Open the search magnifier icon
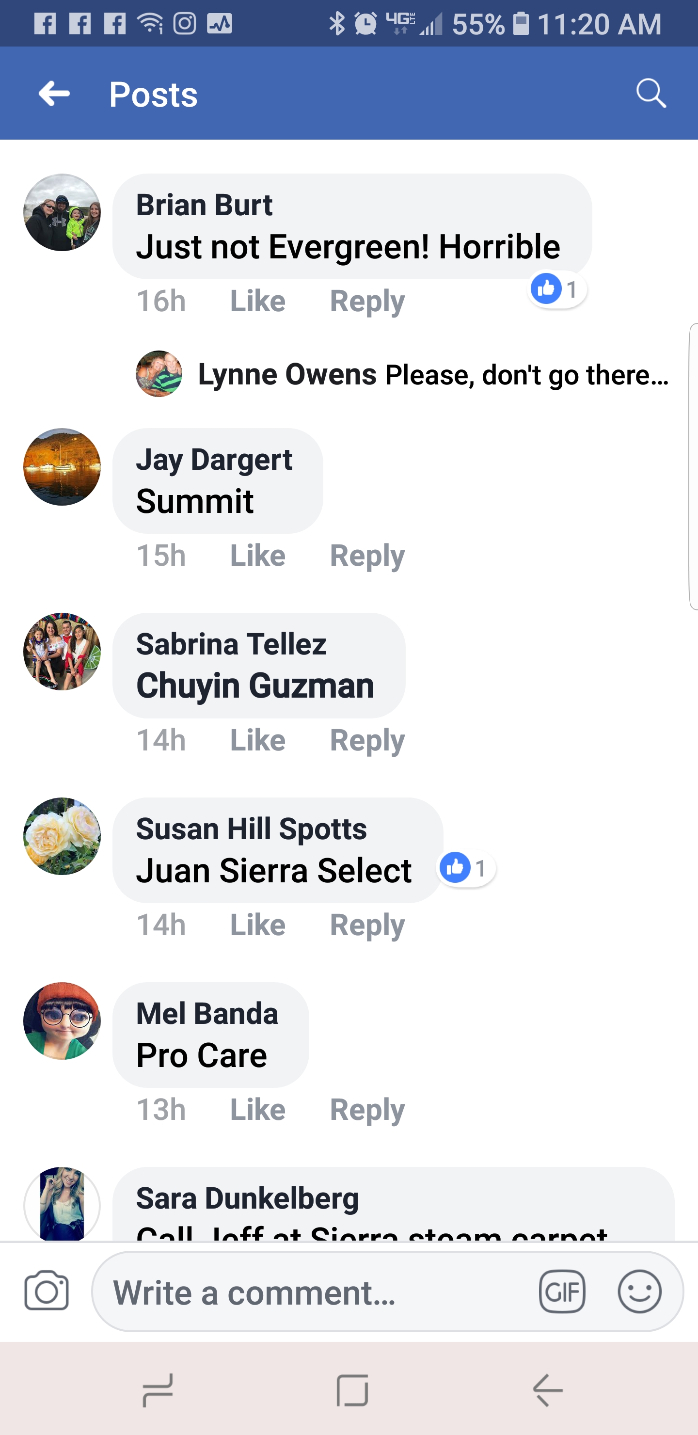 (x=650, y=93)
